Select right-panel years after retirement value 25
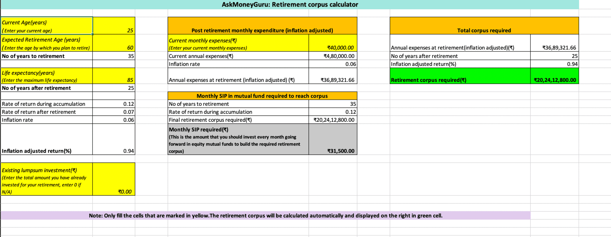The width and height of the screenshot is (611, 237). 554,56
